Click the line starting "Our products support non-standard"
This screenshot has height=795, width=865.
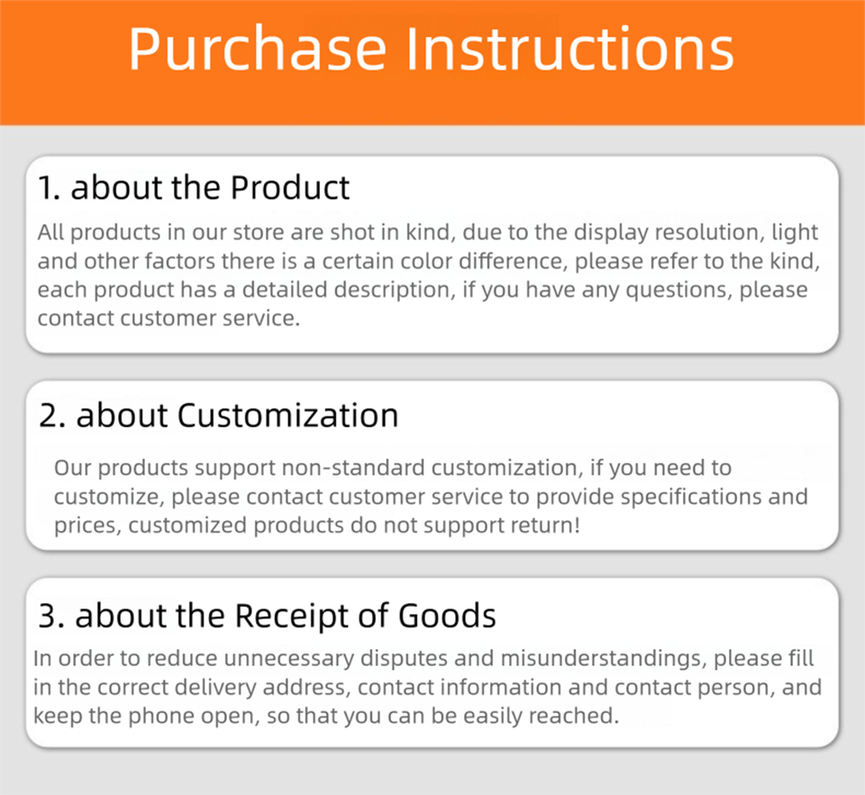pos(393,468)
